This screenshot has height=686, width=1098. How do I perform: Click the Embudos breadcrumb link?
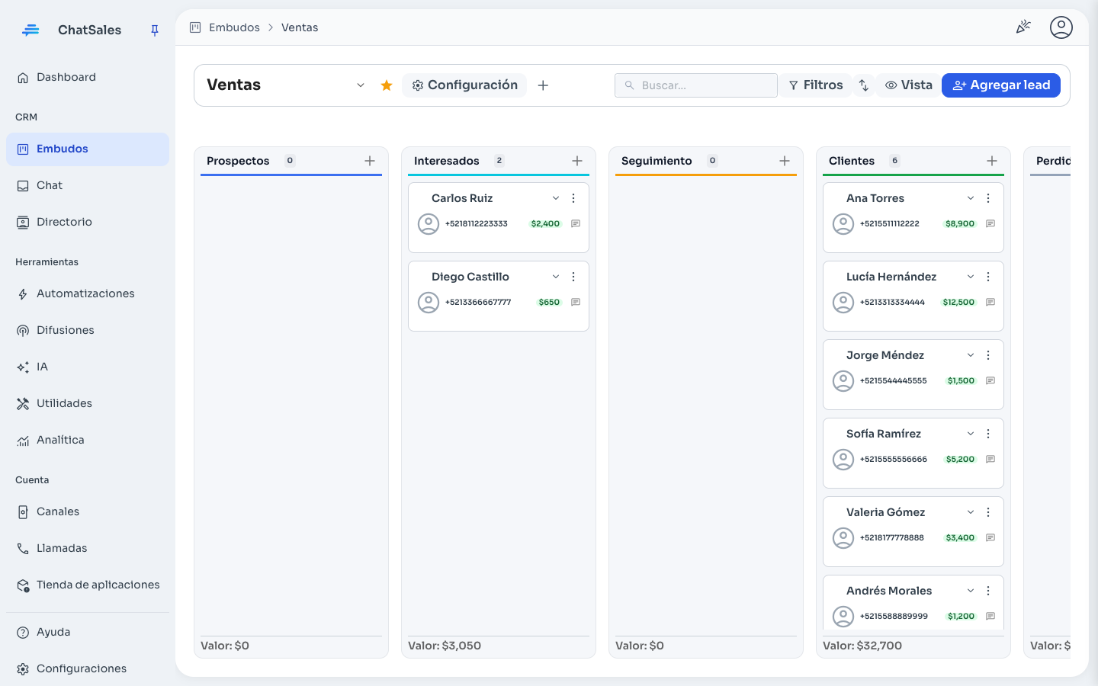point(234,27)
